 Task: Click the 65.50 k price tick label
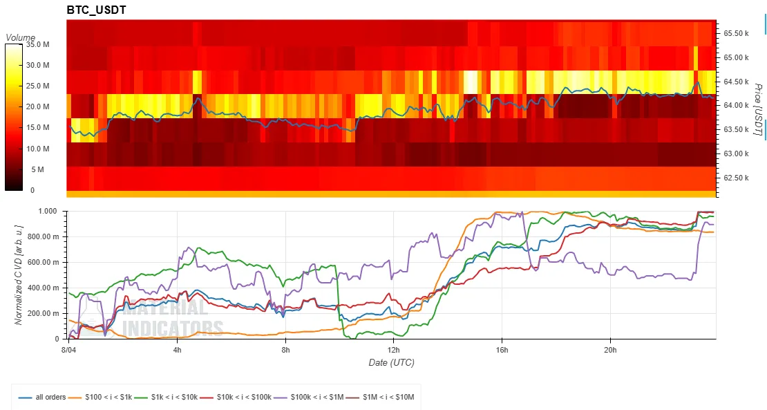point(736,33)
